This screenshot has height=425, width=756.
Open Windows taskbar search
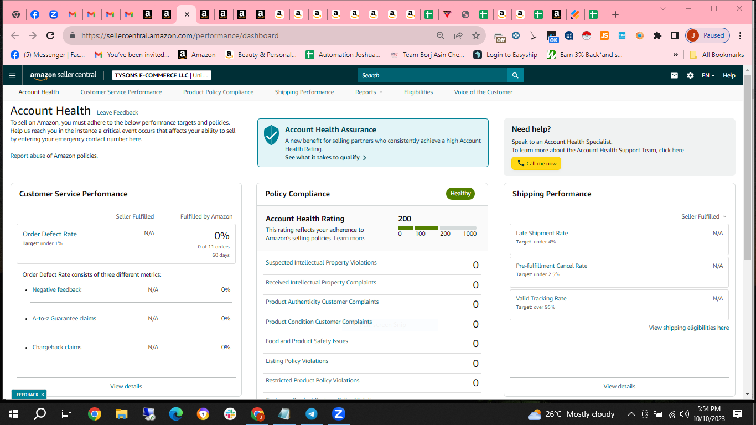[40, 414]
